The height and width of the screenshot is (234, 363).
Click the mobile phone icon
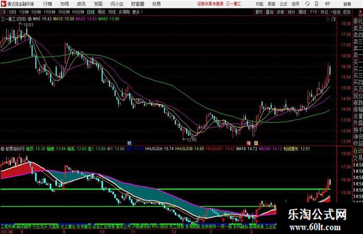317,4
